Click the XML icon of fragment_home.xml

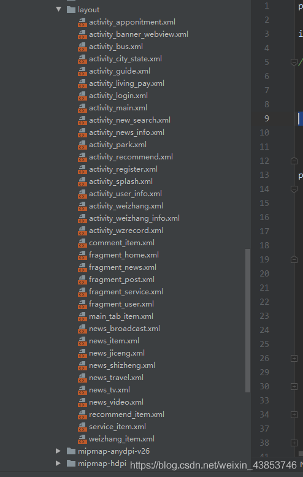82,255
